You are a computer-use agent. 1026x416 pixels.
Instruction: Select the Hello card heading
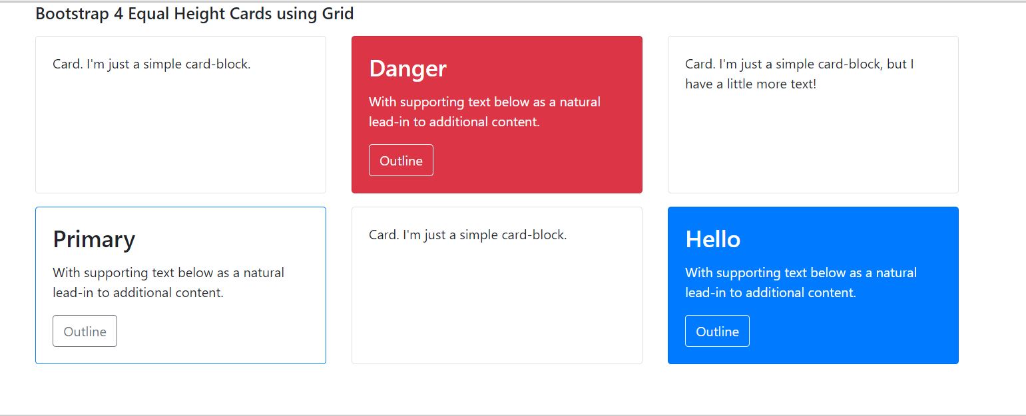712,239
